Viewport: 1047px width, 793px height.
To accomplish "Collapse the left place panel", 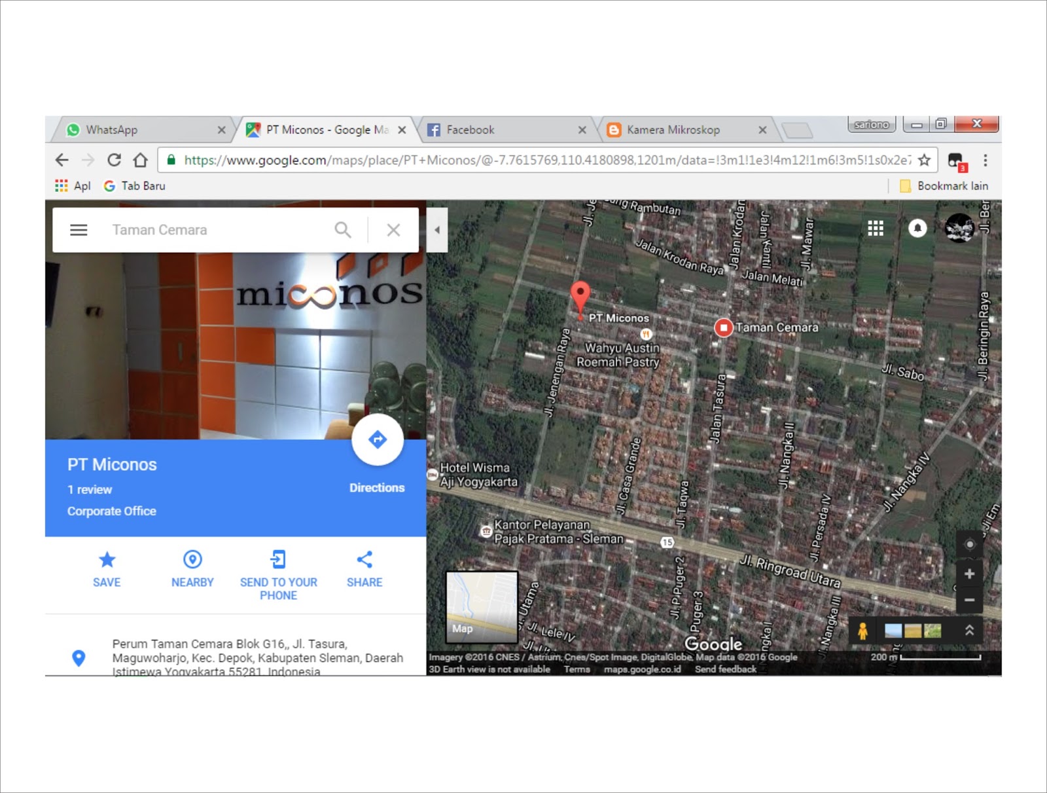I will pos(437,229).
